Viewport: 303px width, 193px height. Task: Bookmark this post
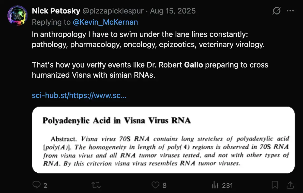click(275, 185)
